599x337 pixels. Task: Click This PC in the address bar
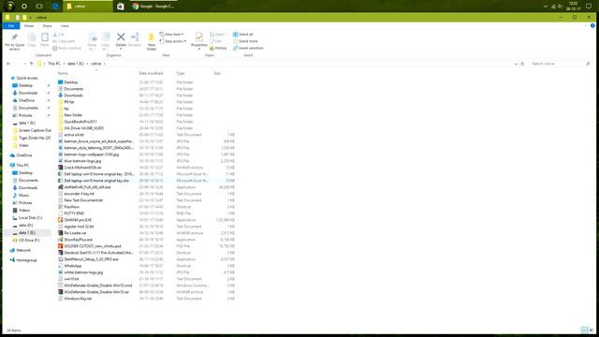[x=54, y=64]
